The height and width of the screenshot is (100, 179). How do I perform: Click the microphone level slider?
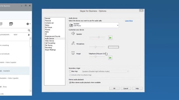coord(97,47)
